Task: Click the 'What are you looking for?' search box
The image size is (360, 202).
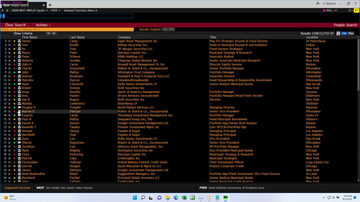Action: click(x=67, y=29)
